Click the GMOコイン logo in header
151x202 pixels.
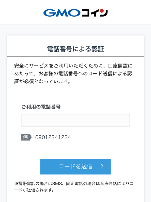click(75, 13)
